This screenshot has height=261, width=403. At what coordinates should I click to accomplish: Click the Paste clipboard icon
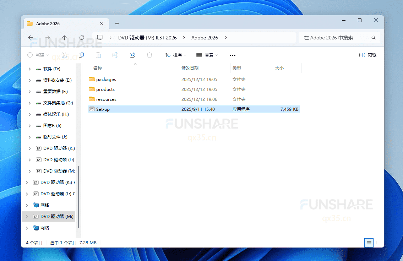pyautogui.click(x=98, y=55)
